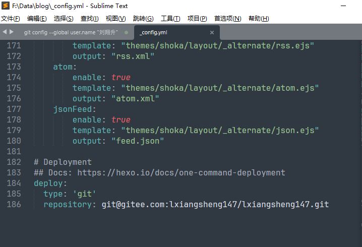Open the 文件(F) menu
362x247 pixels.
11,19
